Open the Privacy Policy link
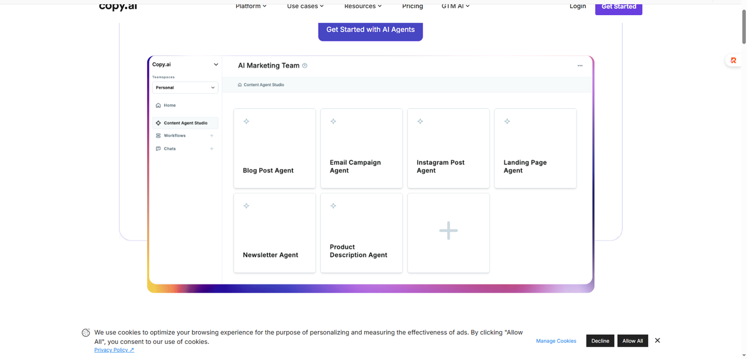Image resolution: width=747 pixels, height=359 pixels. (114, 350)
